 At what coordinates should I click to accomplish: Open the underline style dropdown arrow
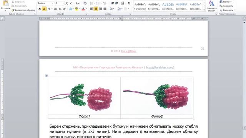pyautogui.click(x=52, y=9)
